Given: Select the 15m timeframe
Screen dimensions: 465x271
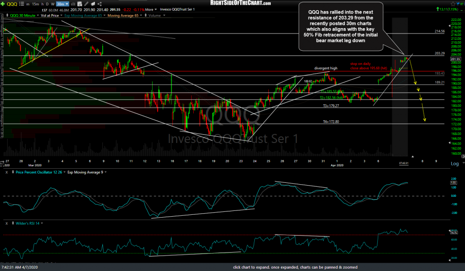Looking at the screenshot, I should click(35, 4).
